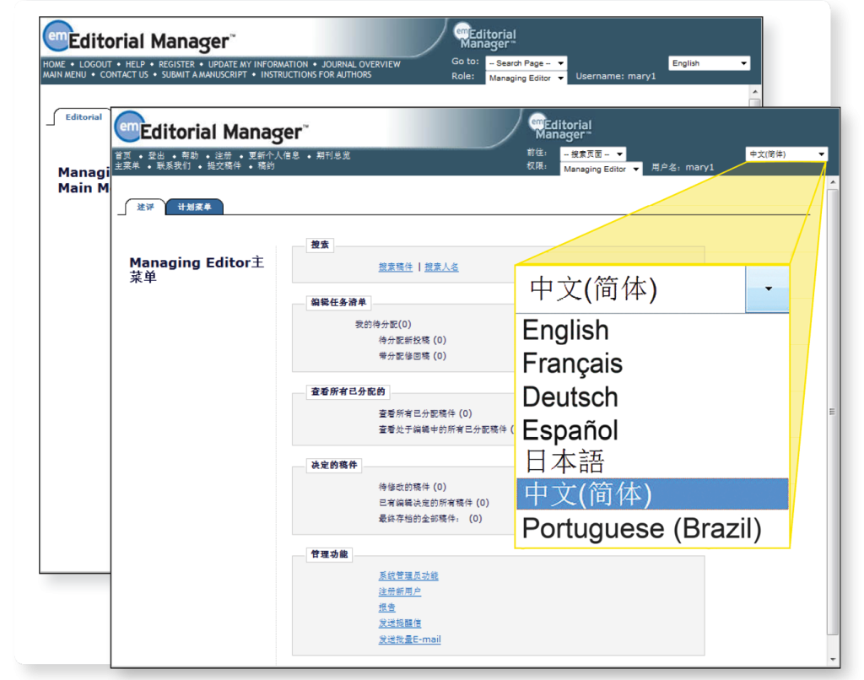Select English from the enlarged language list
Screen dimensions: 864x680
point(565,330)
